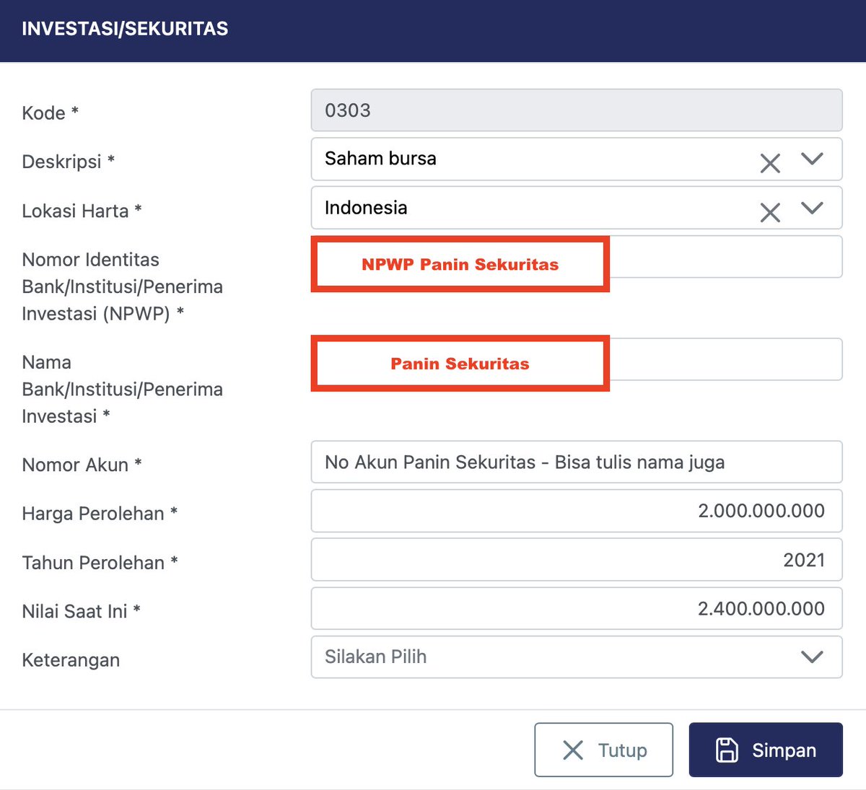The width and height of the screenshot is (866, 790).
Task: Clear the Saham bursa Deskripsi selection
Action: click(x=770, y=163)
